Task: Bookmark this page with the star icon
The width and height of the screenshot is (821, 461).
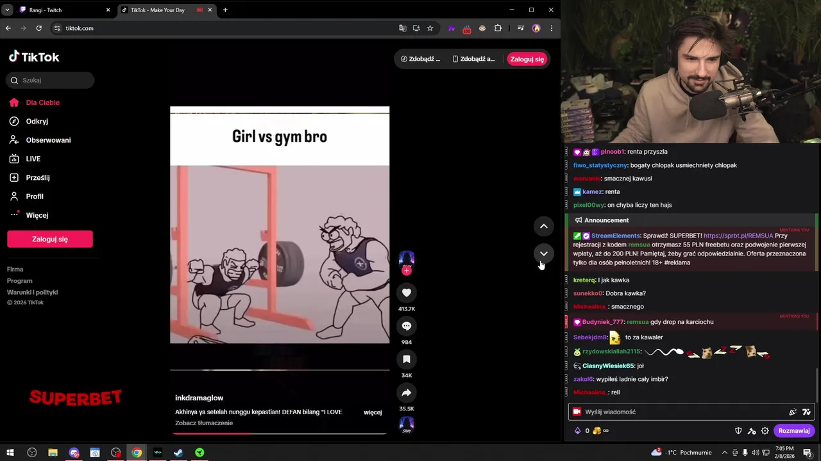Action: pyautogui.click(x=430, y=28)
